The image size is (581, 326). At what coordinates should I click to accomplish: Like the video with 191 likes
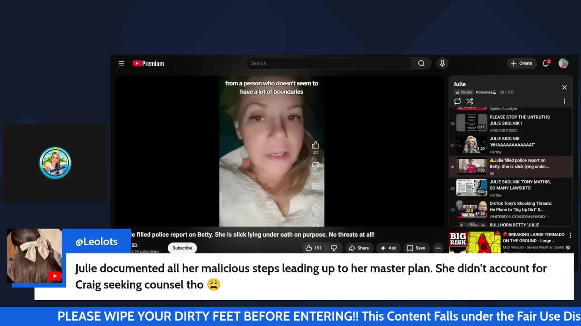coord(314,248)
